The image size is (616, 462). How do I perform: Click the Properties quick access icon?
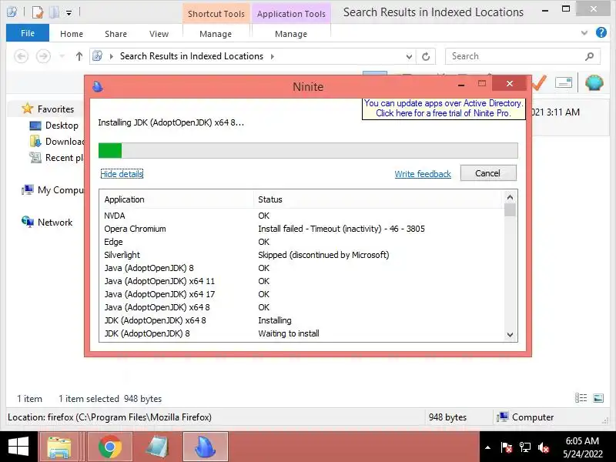click(x=38, y=12)
